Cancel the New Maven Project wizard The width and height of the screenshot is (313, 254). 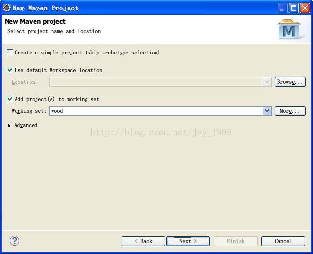(x=283, y=241)
